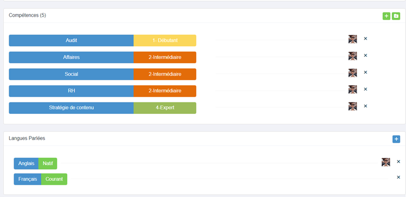Click Affaires 2-Intermédiaire level badge
This screenshot has width=406, height=197.
[165, 57]
